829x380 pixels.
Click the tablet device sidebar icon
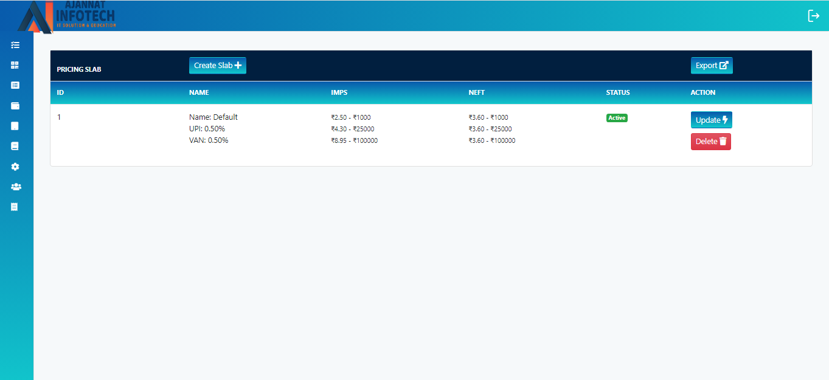15,126
